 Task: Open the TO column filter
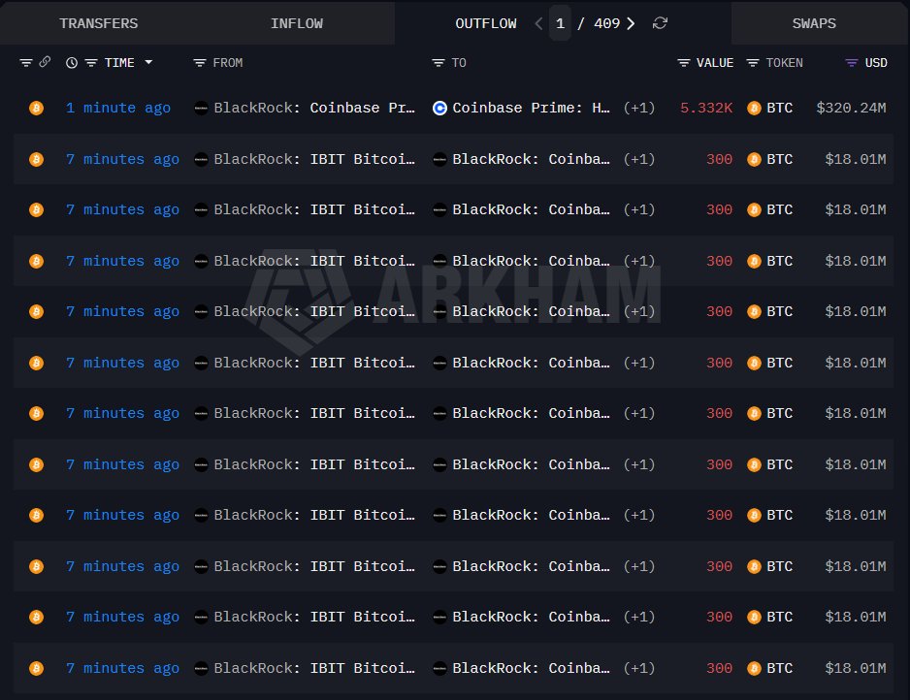(x=439, y=63)
